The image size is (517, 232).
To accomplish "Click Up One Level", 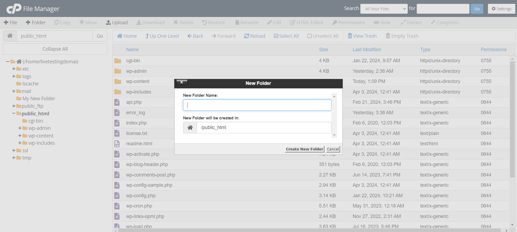I will point(162,36).
